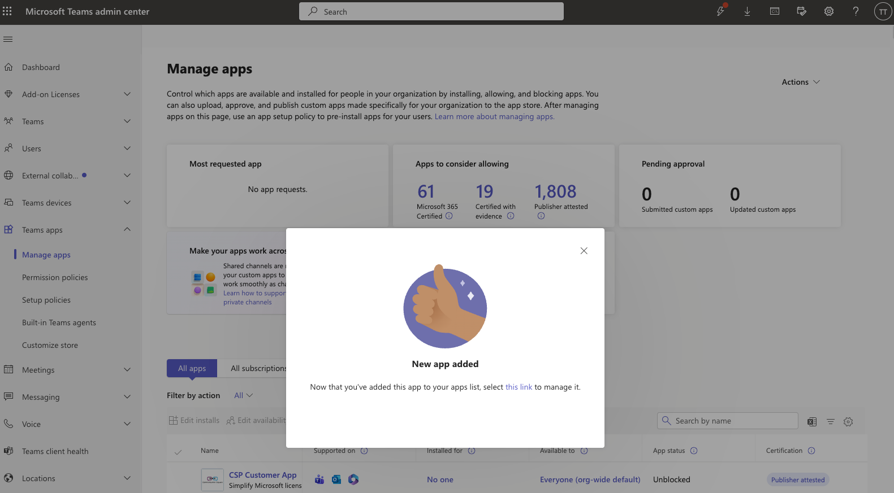The width and height of the screenshot is (894, 493).
Task: Tick the select-all checkmark in table header
Action: (178, 452)
